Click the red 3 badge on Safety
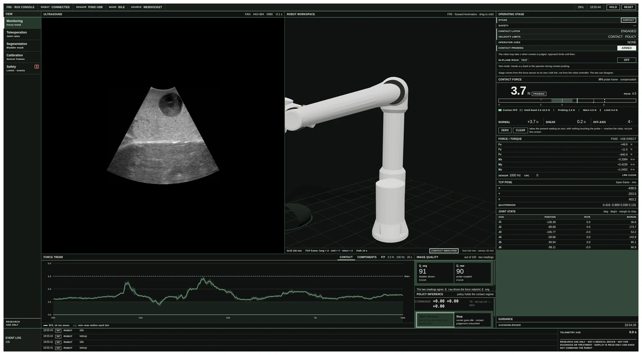Image resolution: width=642 pixels, height=355 pixels. (37, 66)
